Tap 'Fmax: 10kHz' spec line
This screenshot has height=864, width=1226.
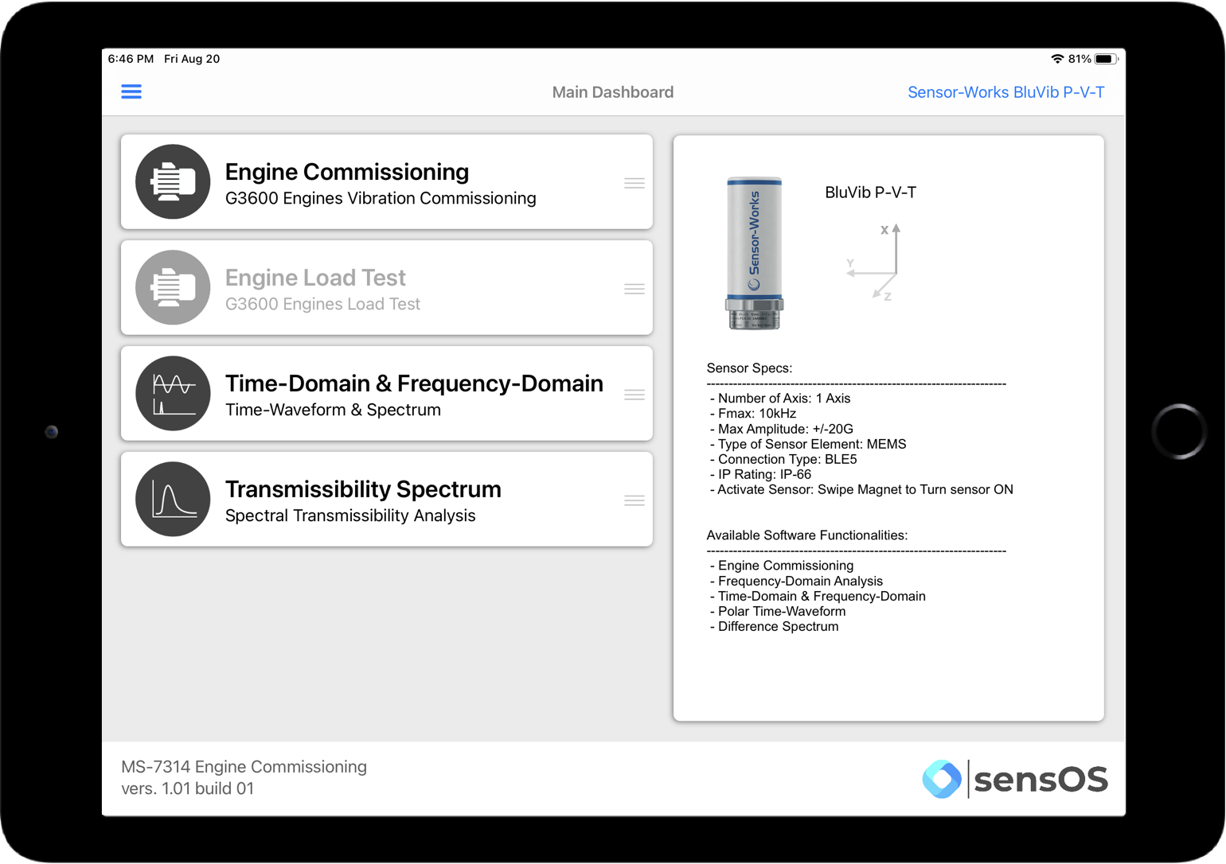(x=753, y=414)
